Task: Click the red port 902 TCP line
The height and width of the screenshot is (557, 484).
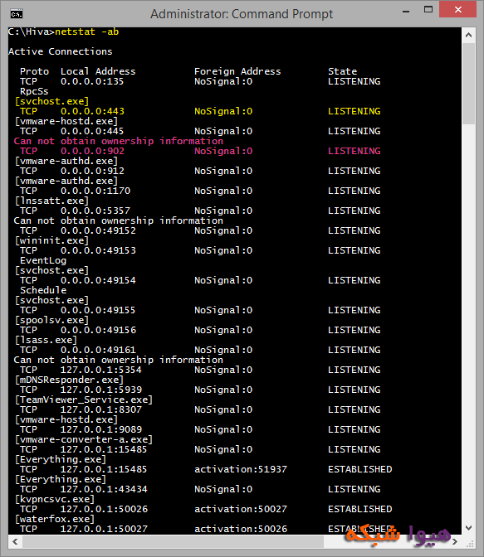Action: pos(200,151)
